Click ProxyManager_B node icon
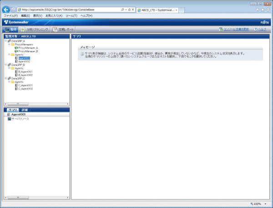 pyautogui.click(x=16, y=51)
